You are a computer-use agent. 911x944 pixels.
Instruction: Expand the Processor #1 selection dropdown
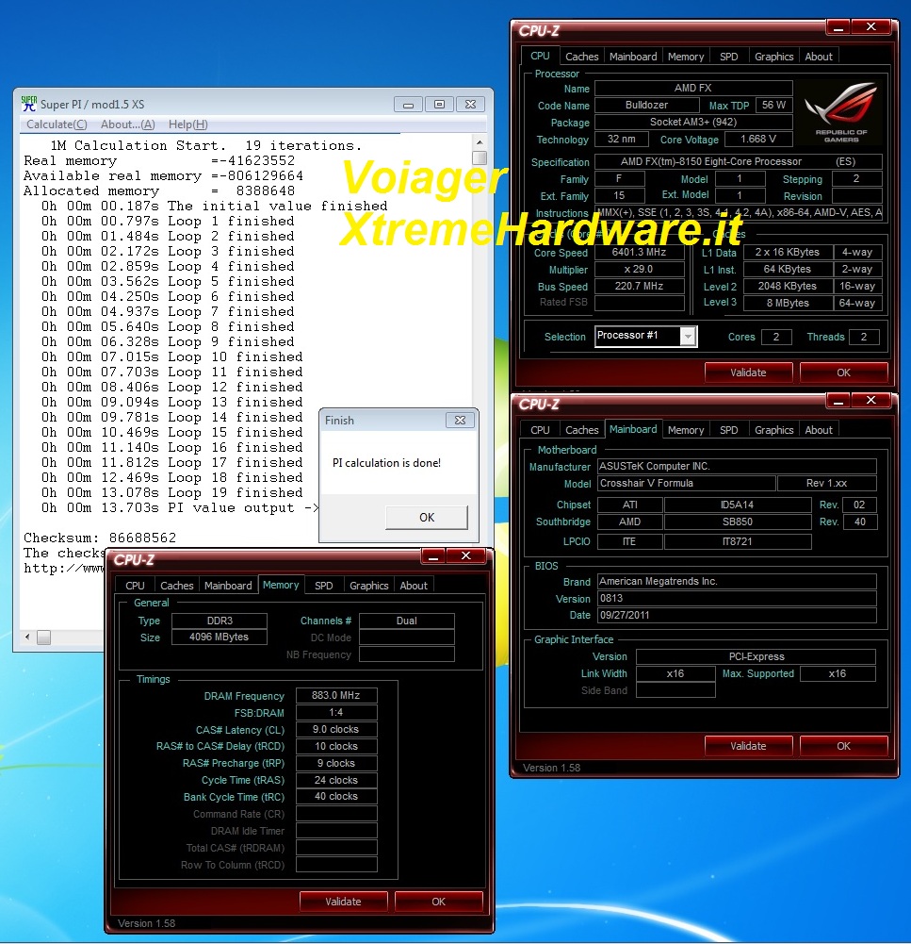[688, 337]
